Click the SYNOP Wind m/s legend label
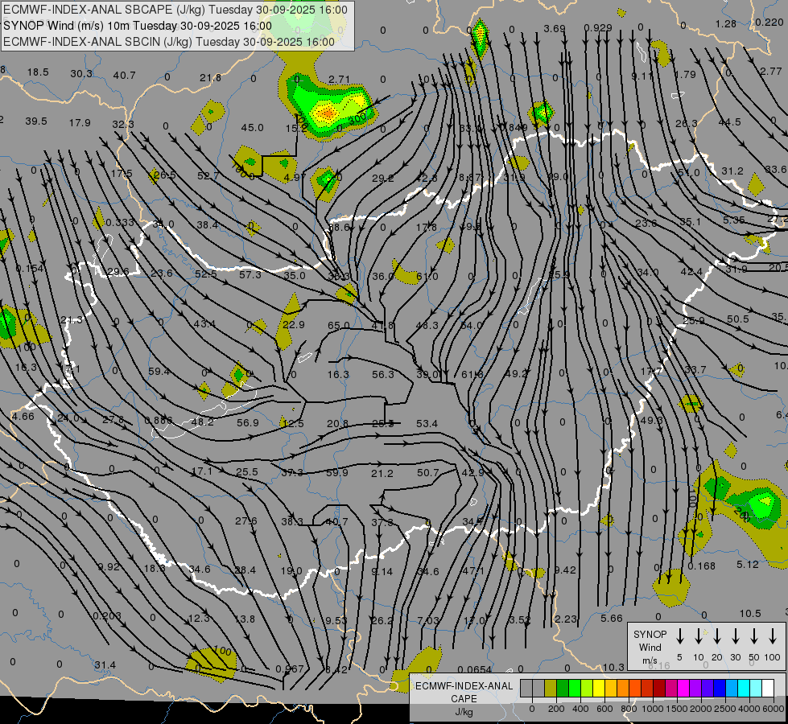Viewport: 788px width, 724px height. click(x=650, y=647)
